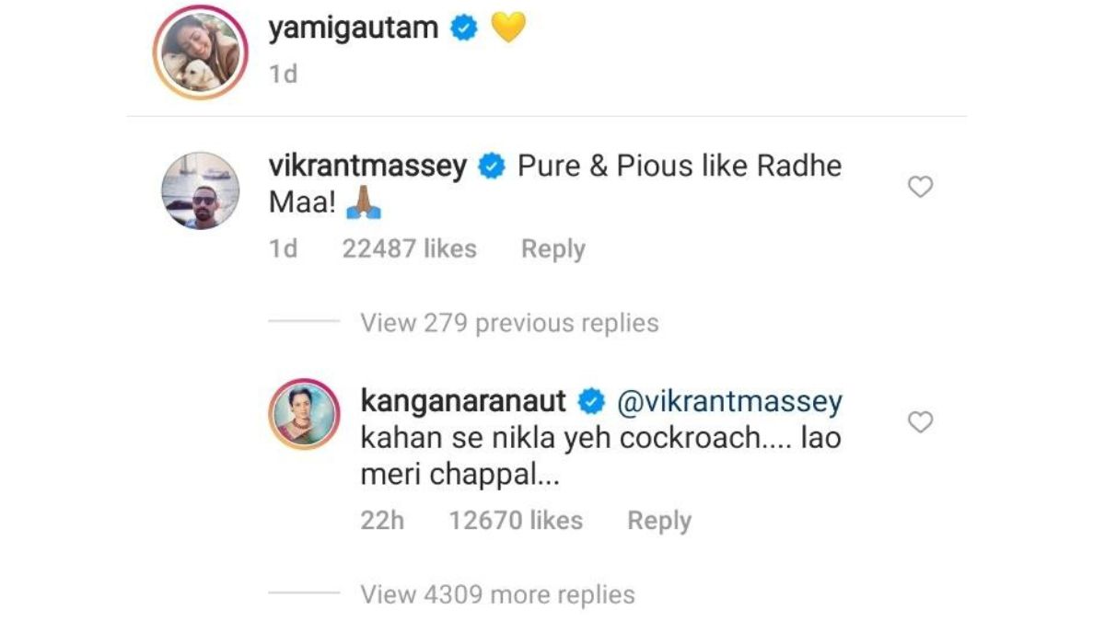The height and width of the screenshot is (621, 1105).
Task: View the 12670 likes list
Action: coord(516,520)
